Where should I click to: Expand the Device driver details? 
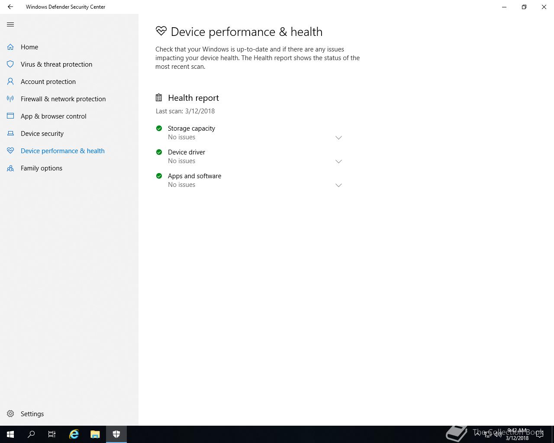[x=338, y=161]
